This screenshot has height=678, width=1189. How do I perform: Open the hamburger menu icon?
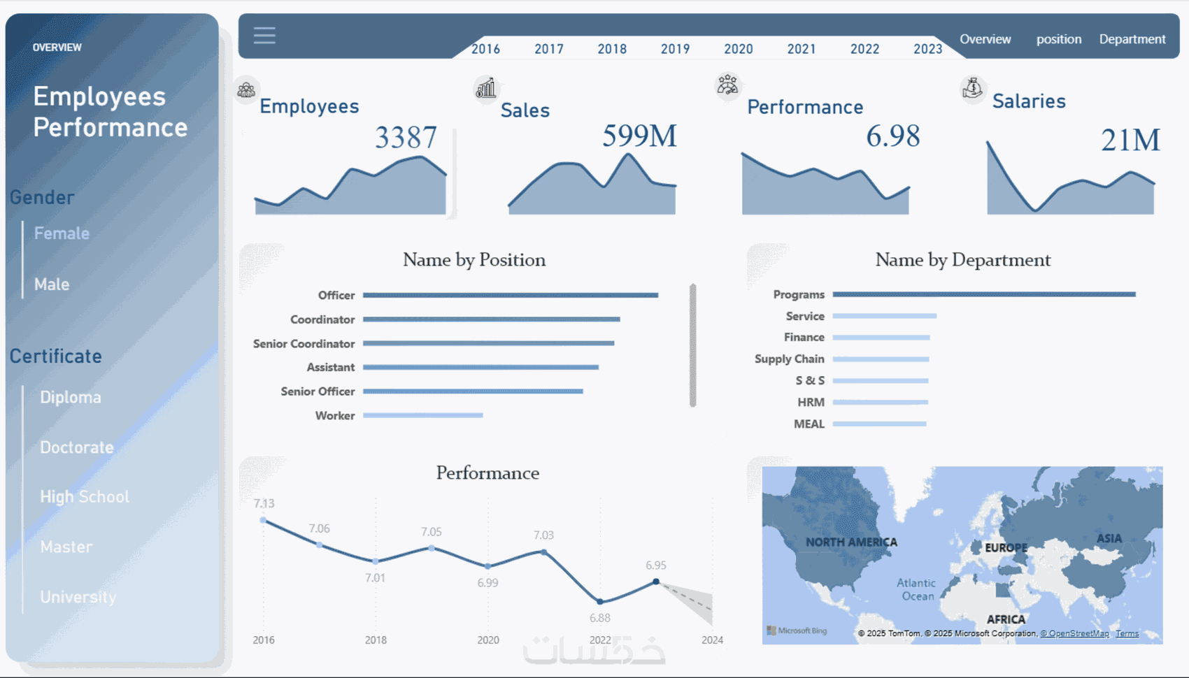(x=264, y=35)
